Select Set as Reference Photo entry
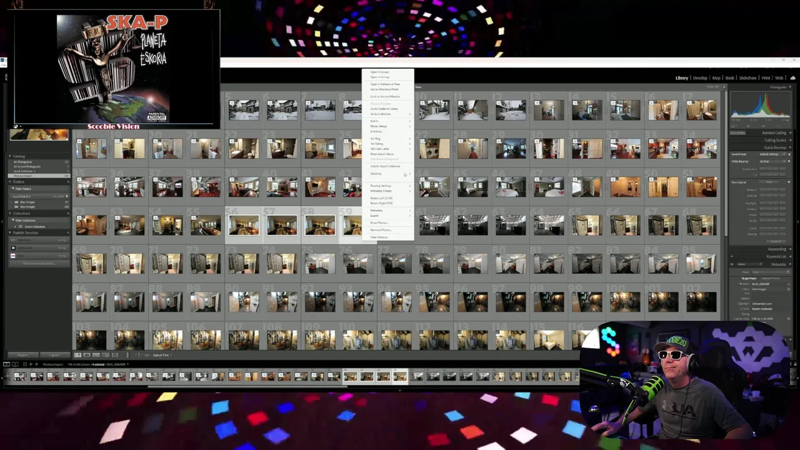The image size is (800, 450). coord(387,89)
